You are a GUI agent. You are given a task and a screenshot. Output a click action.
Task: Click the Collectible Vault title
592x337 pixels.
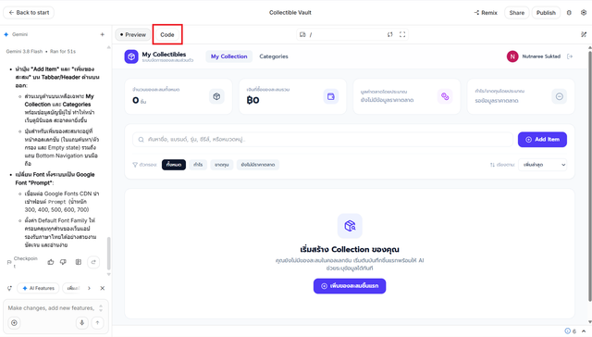(290, 12)
